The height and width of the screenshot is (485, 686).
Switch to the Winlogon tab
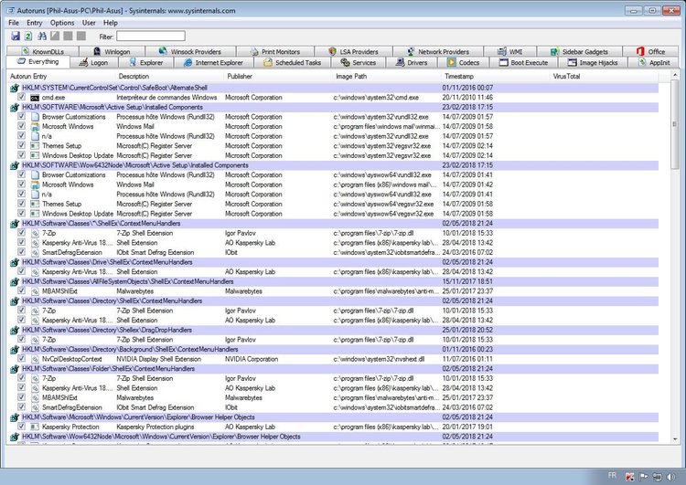pos(112,51)
